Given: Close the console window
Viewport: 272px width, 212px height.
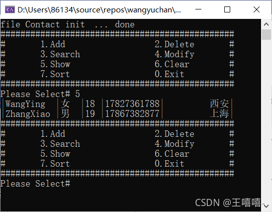Looking at the screenshot, I should [x=257, y=9].
